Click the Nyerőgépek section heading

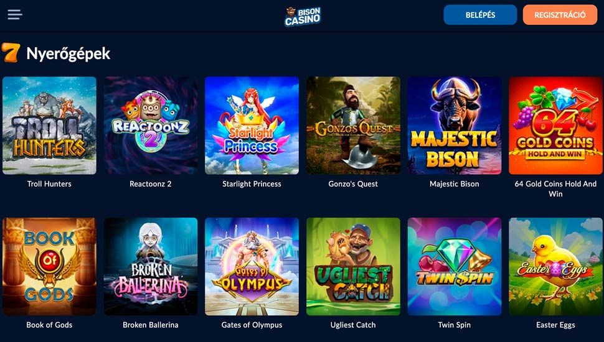coord(68,53)
